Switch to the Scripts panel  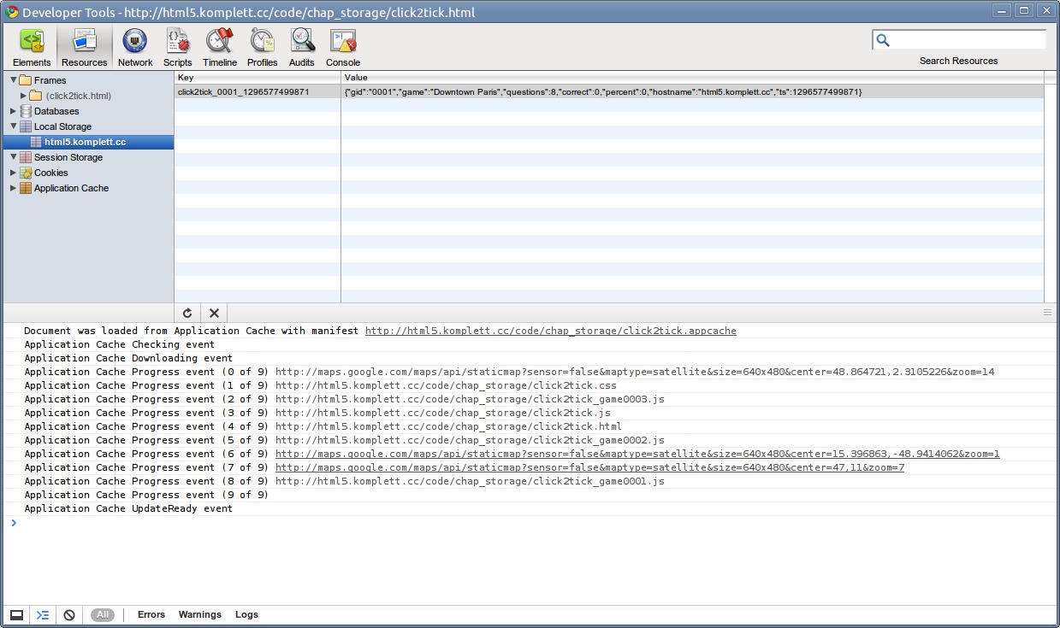coord(178,47)
